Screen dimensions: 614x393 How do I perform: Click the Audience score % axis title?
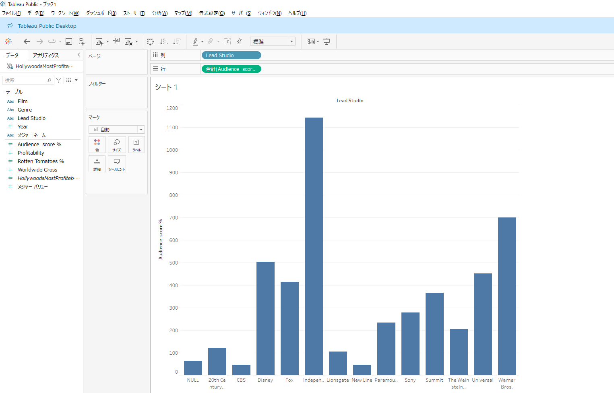click(161, 239)
